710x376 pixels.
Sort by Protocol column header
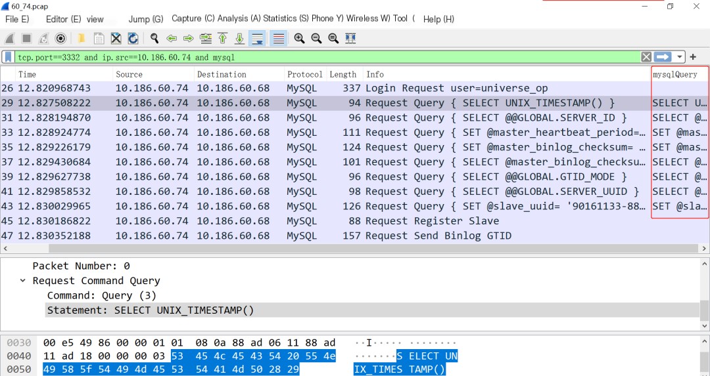305,74
